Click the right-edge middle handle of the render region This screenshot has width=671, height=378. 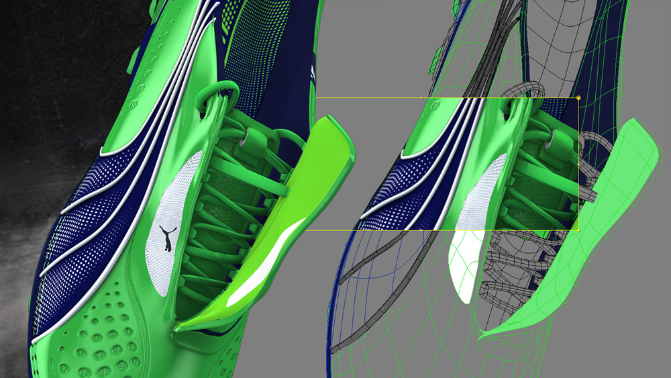pos(578,164)
